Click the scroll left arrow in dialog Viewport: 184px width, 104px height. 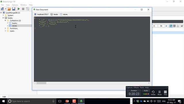click(35, 83)
